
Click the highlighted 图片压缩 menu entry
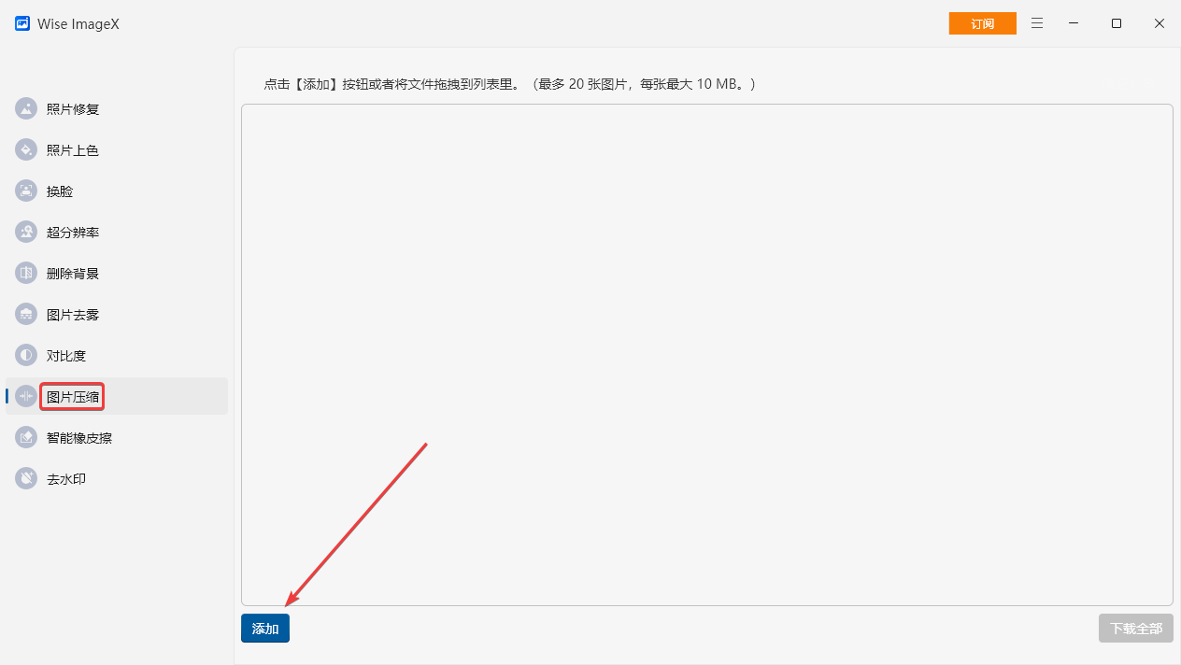pos(71,396)
